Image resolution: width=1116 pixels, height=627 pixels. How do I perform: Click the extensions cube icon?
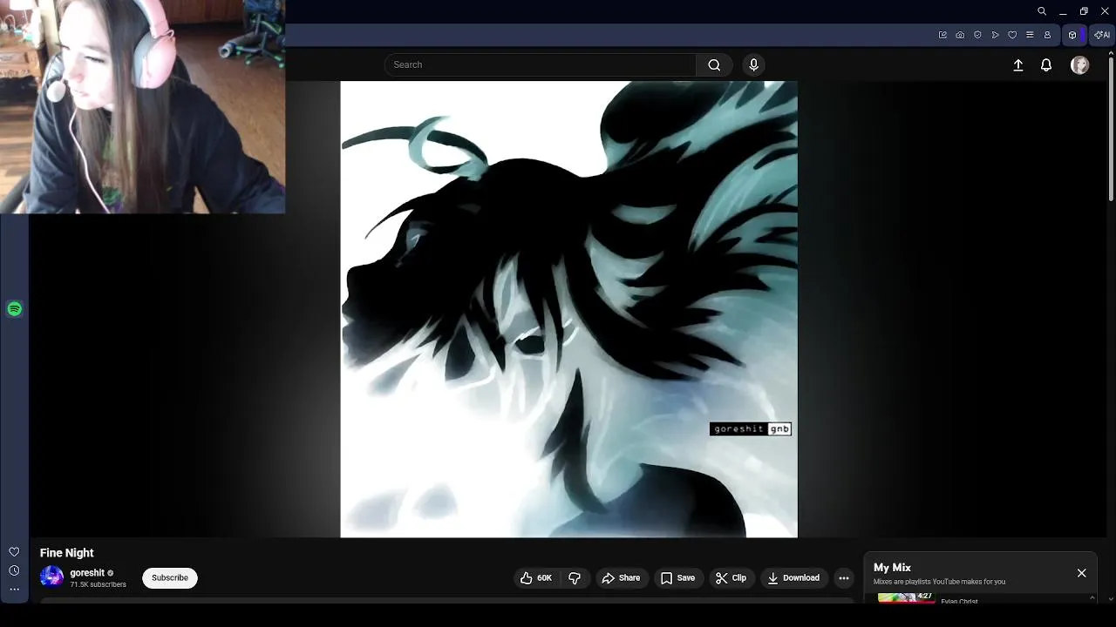[1072, 35]
